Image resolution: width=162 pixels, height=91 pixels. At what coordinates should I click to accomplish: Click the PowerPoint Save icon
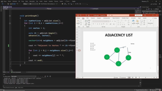[78, 15]
